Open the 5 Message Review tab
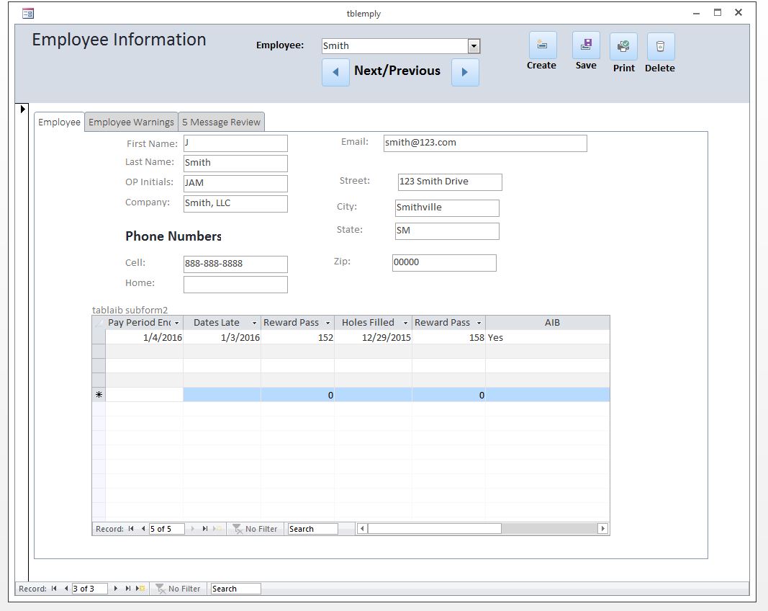 221,122
